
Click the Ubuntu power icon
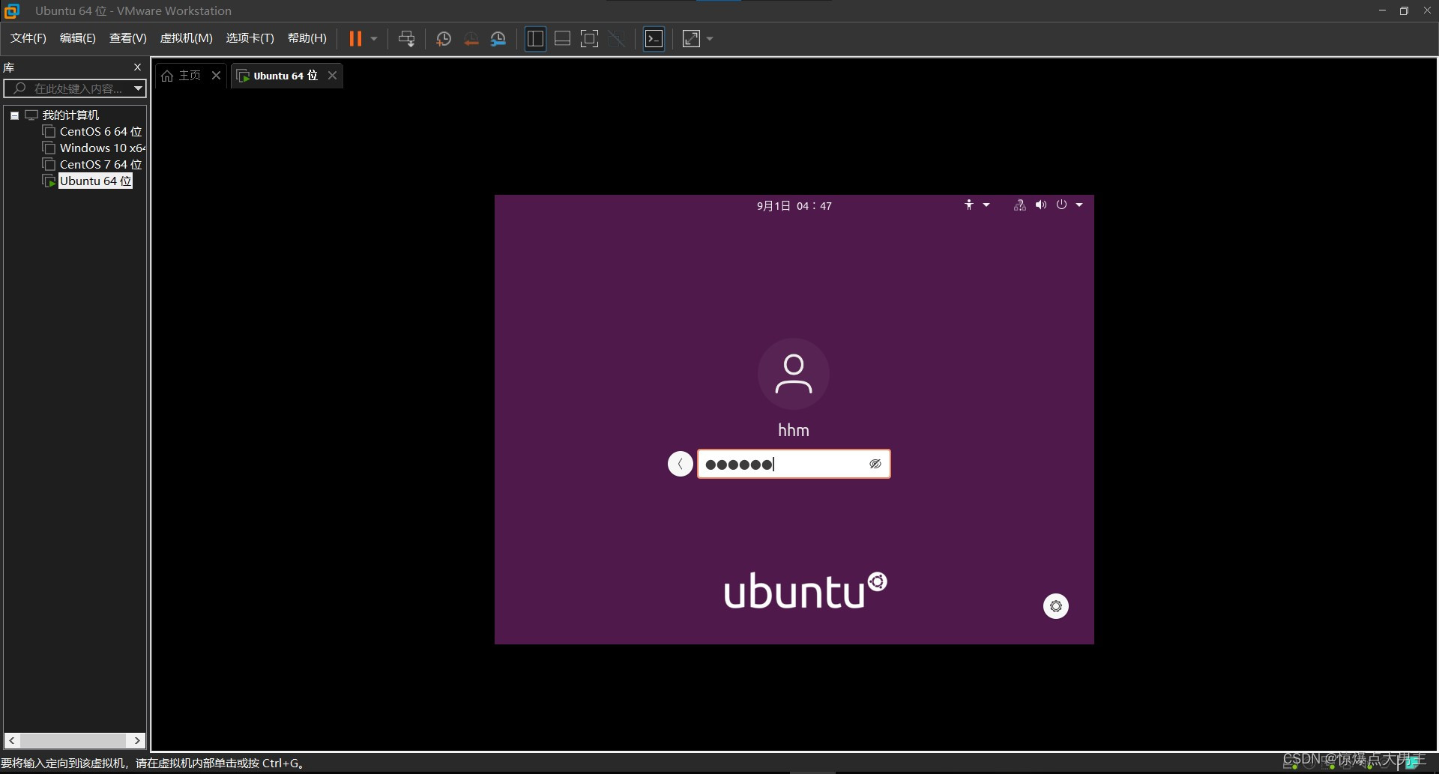coord(1061,205)
